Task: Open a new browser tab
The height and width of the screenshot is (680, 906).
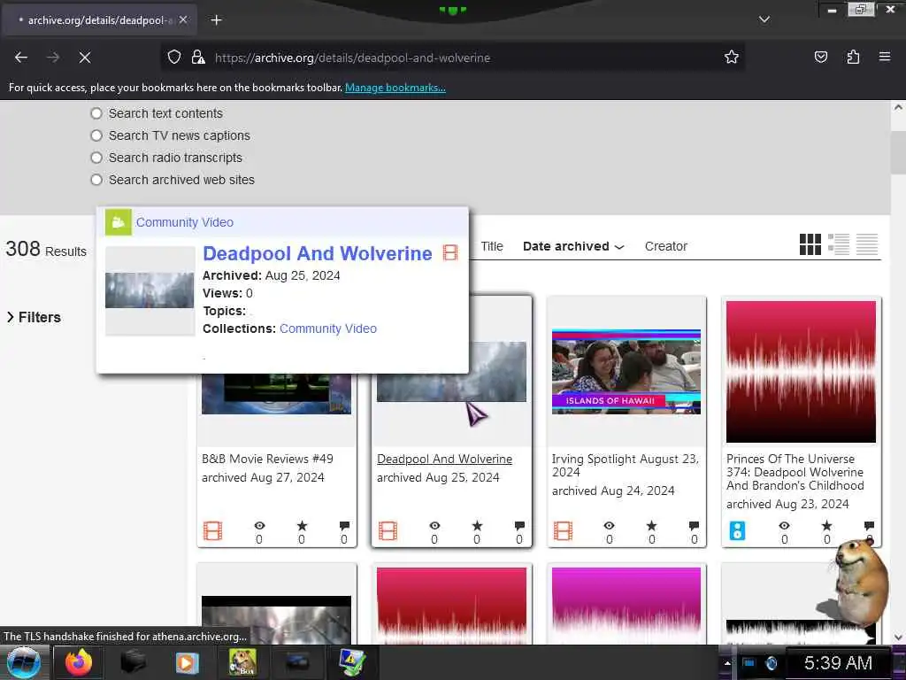Action: (216, 20)
